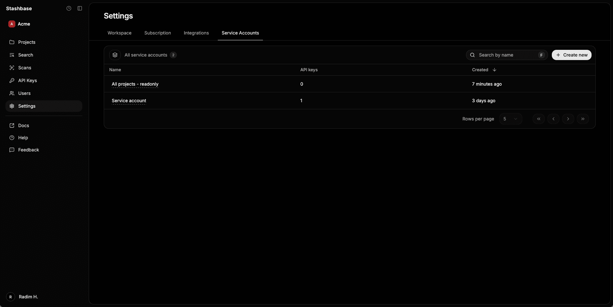The height and width of the screenshot is (307, 613).
Task: Open Users in sidebar
Action: 44,93
